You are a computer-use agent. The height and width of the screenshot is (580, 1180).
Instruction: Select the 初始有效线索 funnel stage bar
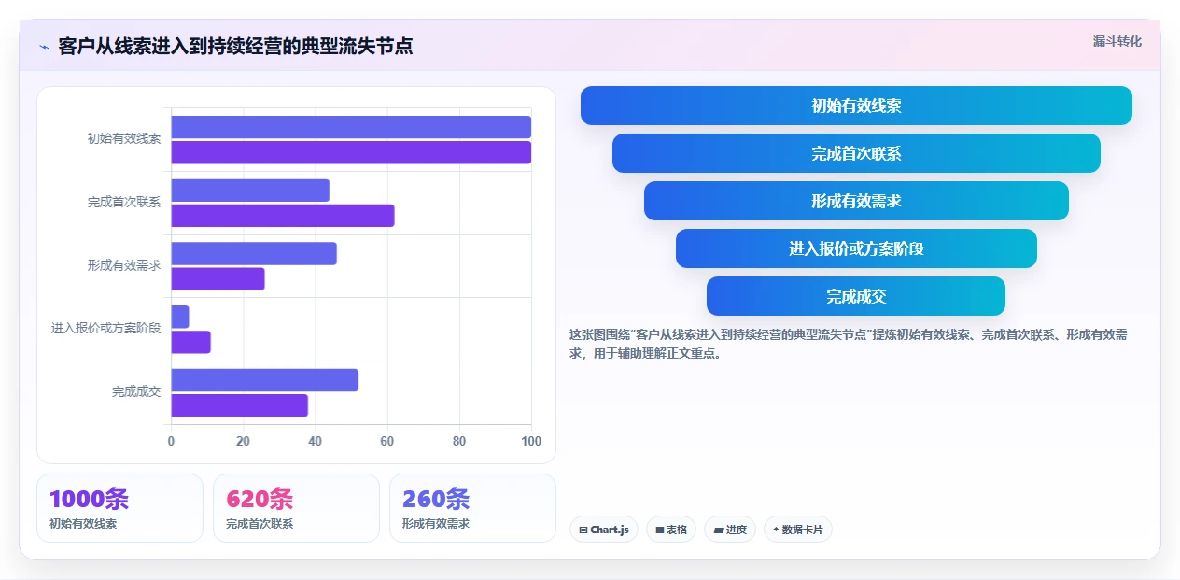click(x=856, y=106)
